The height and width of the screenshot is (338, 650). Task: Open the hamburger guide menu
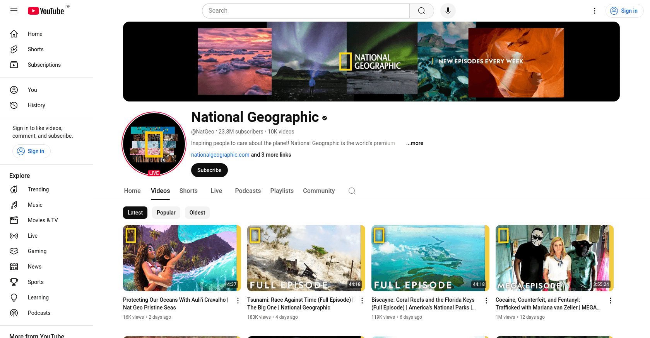pos(14,11)
